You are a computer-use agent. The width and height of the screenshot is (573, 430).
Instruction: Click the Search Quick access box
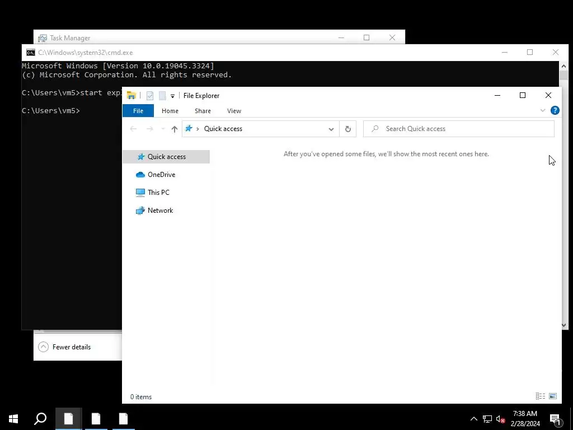459,129
